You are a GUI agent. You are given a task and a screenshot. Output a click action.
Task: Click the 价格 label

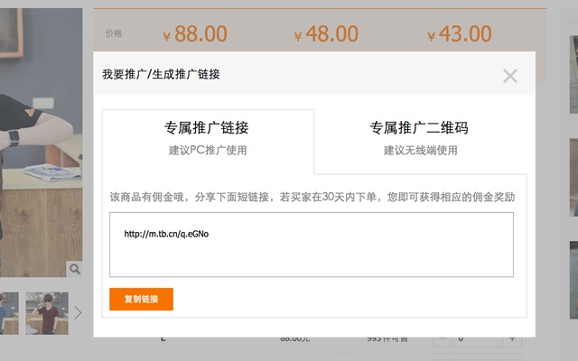[x=114, y=33]
